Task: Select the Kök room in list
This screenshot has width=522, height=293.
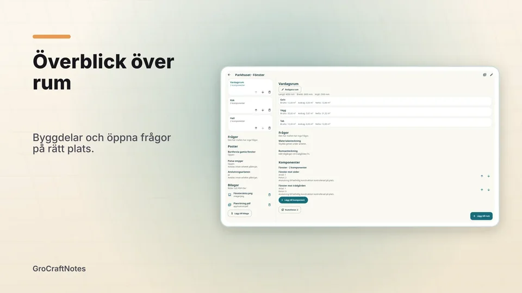Action: point(250,105)
